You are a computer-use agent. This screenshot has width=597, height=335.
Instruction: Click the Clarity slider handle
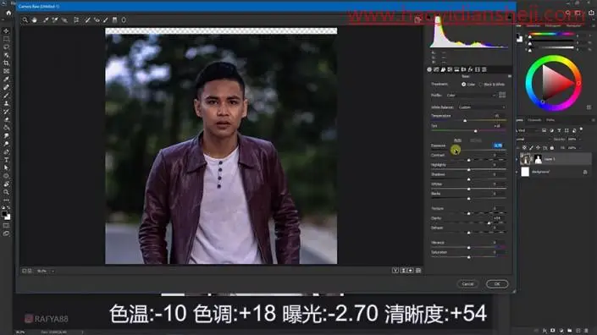[x=489, y=223]
